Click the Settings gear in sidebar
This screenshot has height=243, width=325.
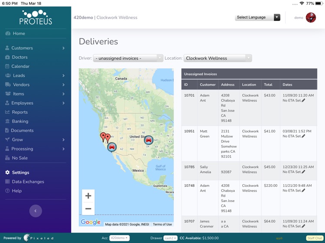pyautogui.click(x=7, y=173)
